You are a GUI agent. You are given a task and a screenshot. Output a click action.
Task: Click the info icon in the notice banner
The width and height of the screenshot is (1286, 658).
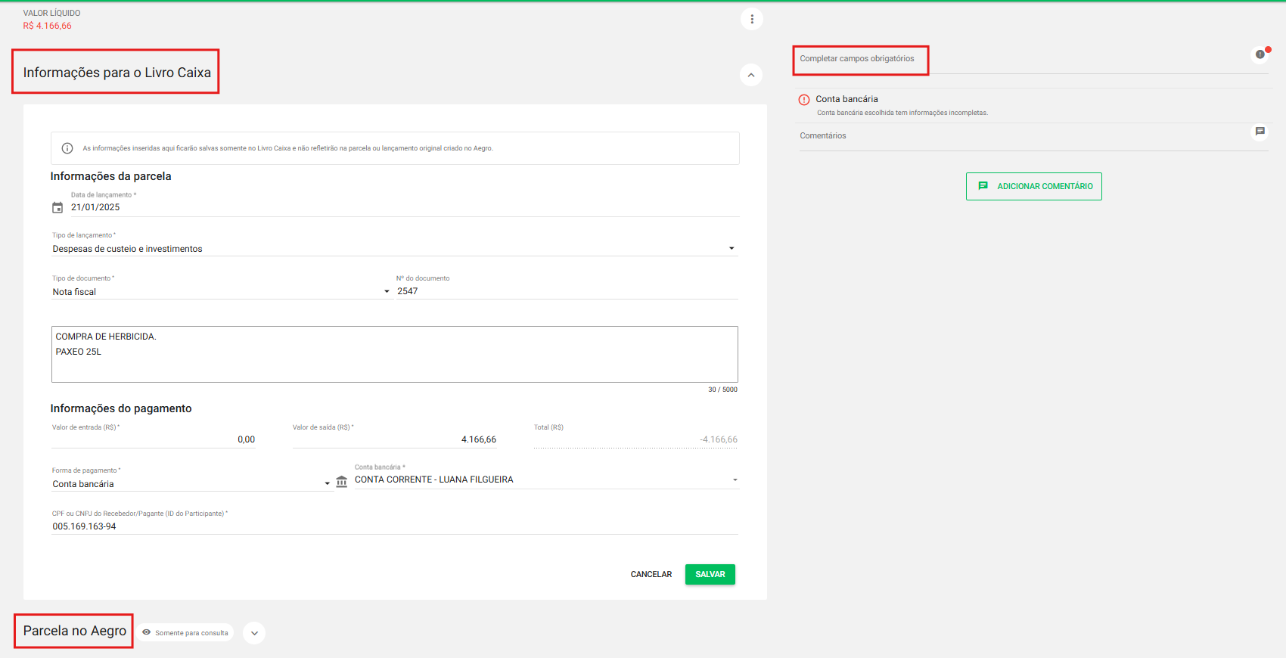[67, 148]
